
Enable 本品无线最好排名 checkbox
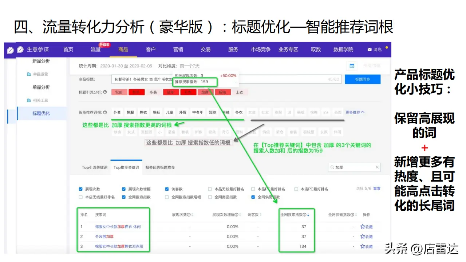point(210,189)
